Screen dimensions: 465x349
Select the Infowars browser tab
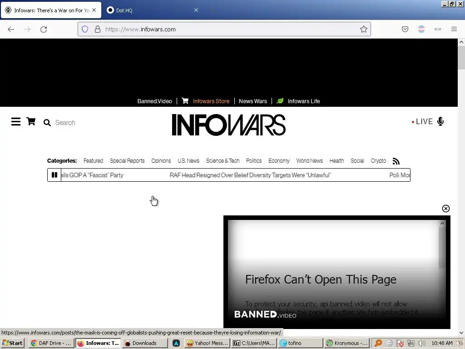(51, 10)
